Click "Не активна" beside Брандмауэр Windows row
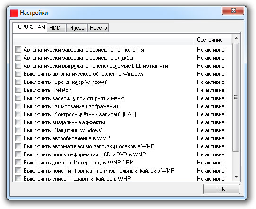Viewport: 256px width, 209px height. 211,82
